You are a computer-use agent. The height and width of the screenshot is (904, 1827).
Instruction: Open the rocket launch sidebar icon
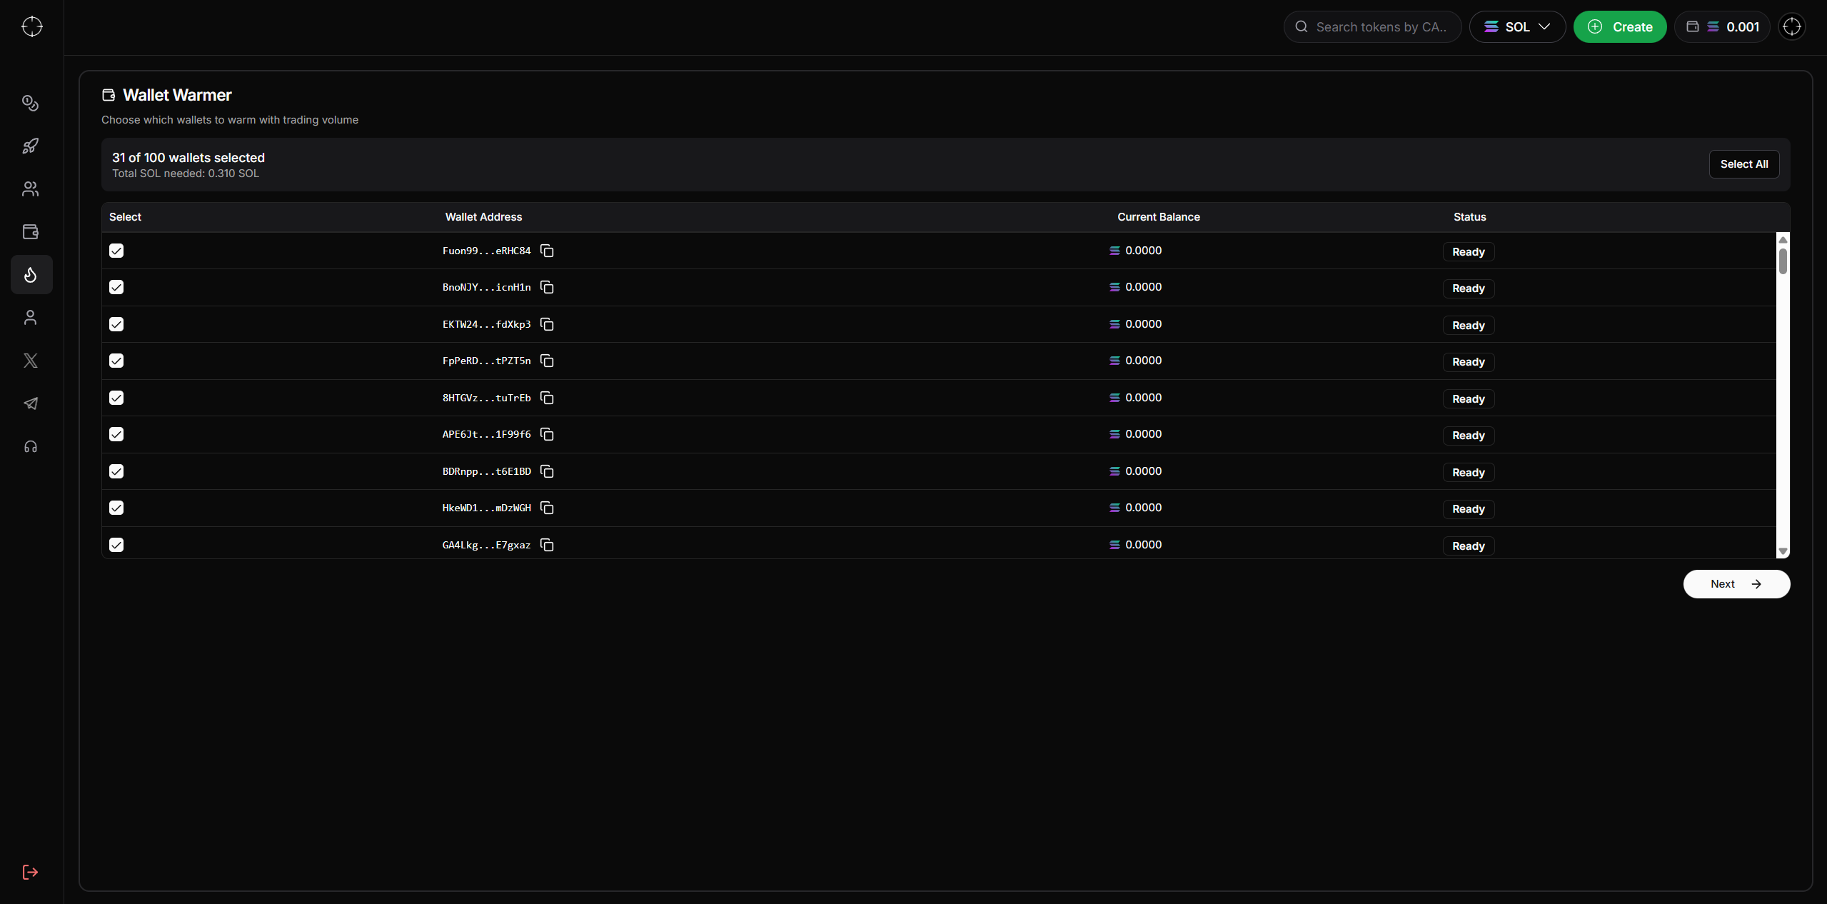pos(31,146)
